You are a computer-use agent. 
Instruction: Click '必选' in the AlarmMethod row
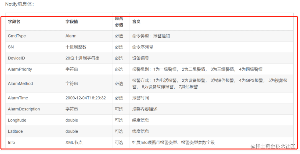coord(119,83)
